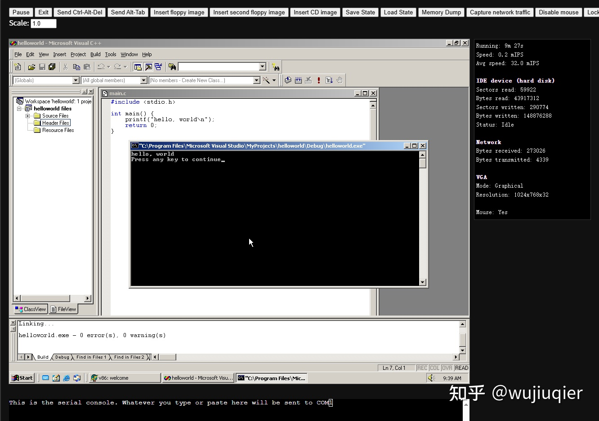Click the Copy toolbar icon
This screenshot has width=599, height=421.
tap(76, 67)
